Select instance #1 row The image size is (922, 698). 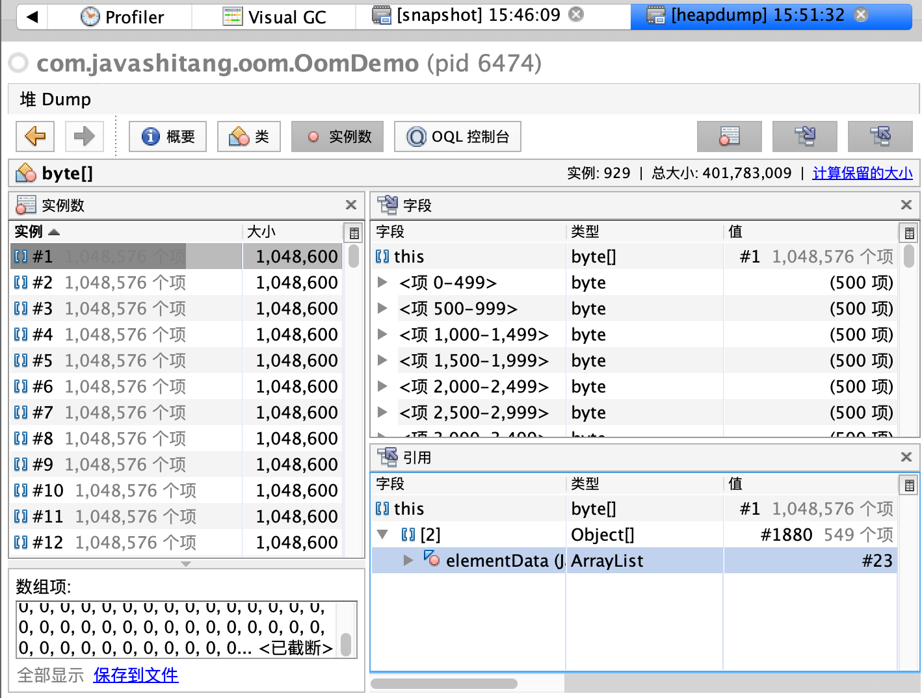[x=176, y=256]
